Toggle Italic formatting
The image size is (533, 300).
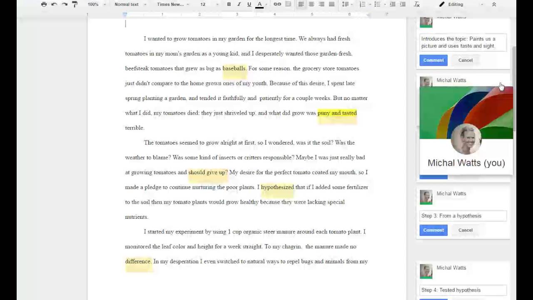coord(239,4)
